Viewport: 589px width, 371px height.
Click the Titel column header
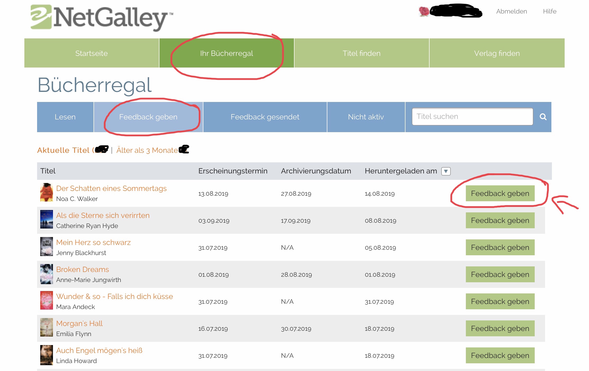(x=48, y=171)
